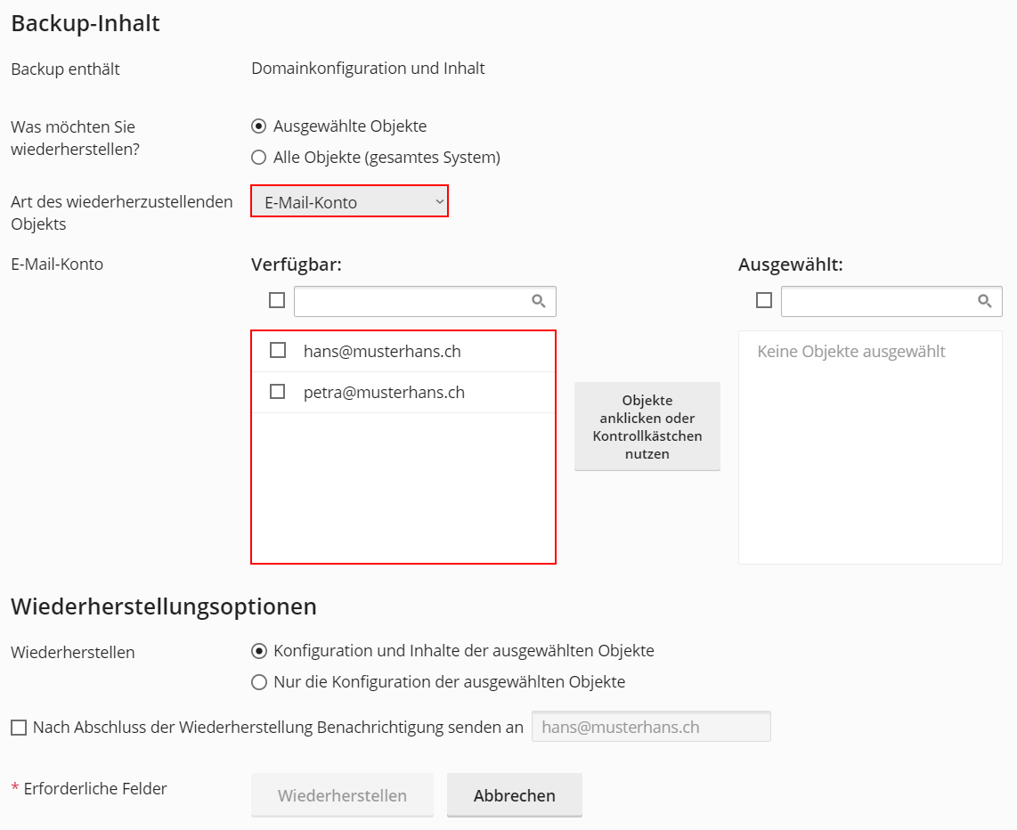Click the hans@musterhans.ch list entry

click(x=382, y=351)
